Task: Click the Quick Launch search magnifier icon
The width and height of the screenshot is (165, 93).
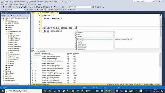Action: point(153,1)
